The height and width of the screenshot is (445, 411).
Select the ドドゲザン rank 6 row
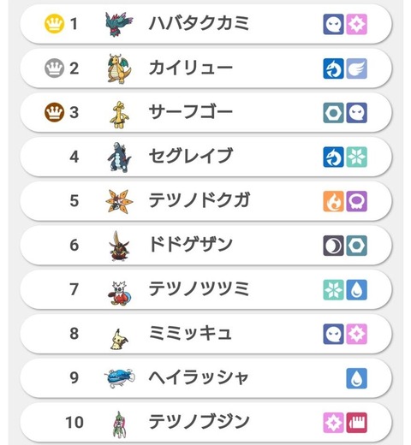(205, 245)
